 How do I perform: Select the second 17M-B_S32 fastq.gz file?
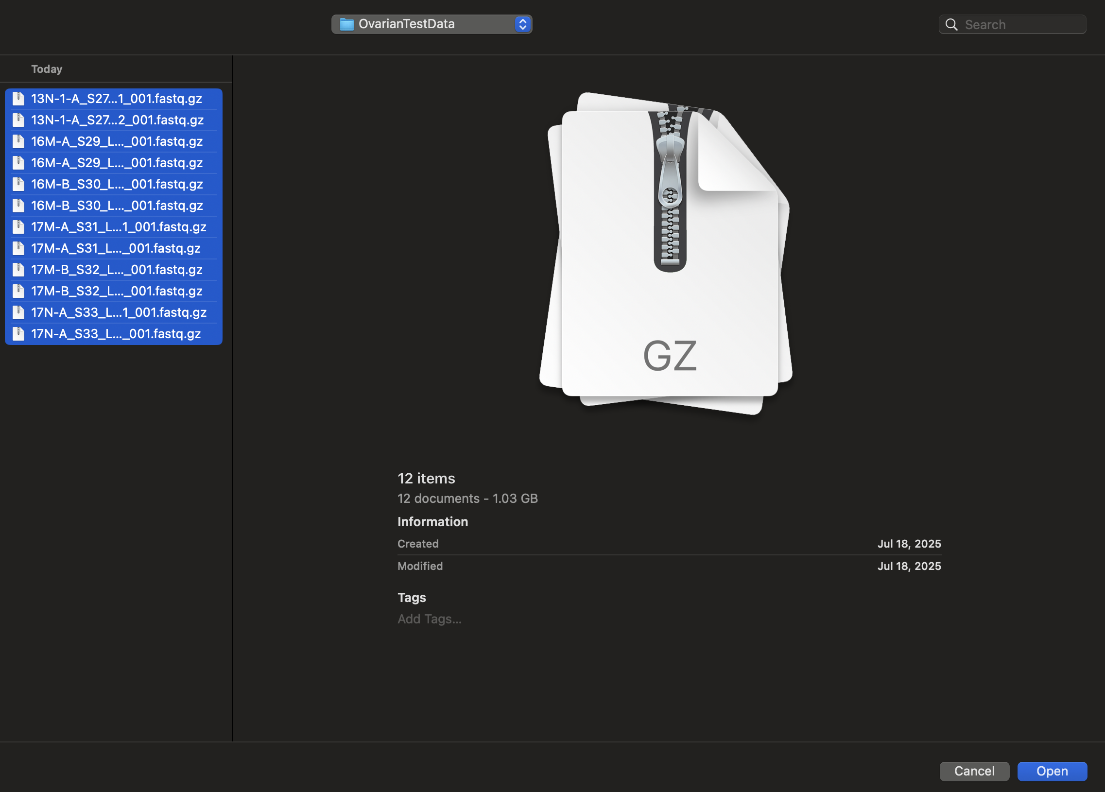114,291
